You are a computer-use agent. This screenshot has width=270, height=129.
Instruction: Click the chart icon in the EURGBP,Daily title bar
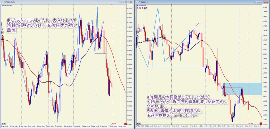(x=2, y=2)
